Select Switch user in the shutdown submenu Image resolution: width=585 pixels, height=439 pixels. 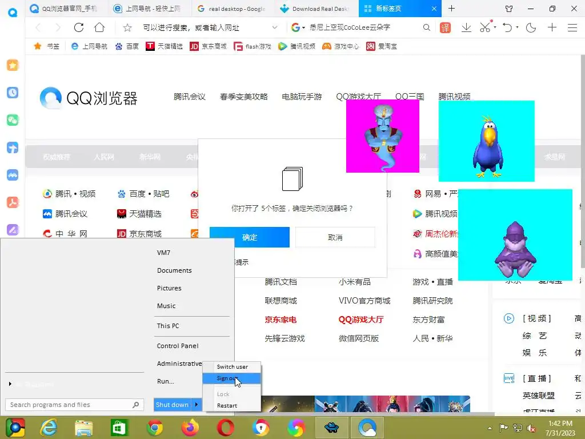[232, 366]
